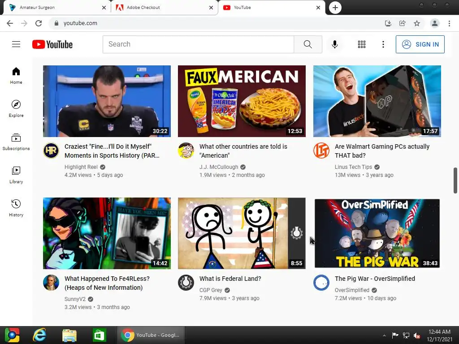Click the J.J. McCullough channel name
The height and width of the screenshot is (344, 459).
pos(219,167)
